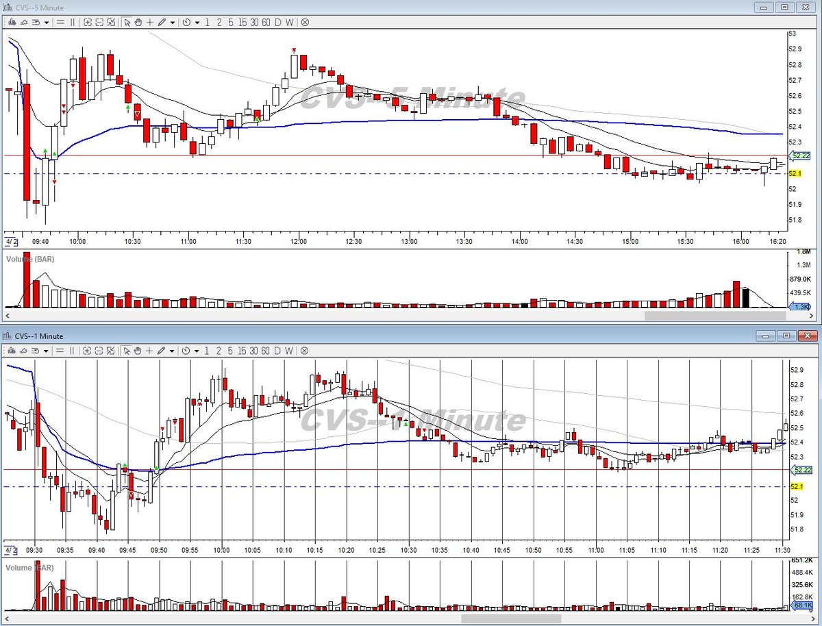Toggle hand pan mode in 1-minute chart toolbar
Image resolution: width=822 pixels, height=626 pixels.
pyautogui.click(x=138, y=350)
